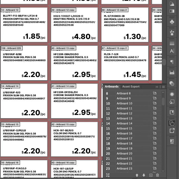The width and height of the screenshot is (179, 179).
Task: Select Artboard 13 in the list
Action: coord(133,118)
